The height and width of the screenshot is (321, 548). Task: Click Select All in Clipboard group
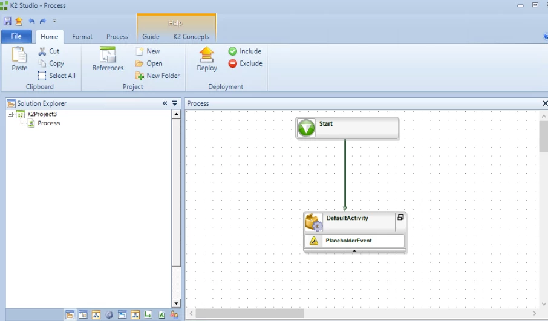click(57, 76)
